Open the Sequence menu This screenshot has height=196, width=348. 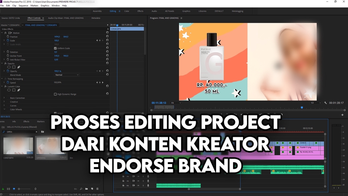23,5
